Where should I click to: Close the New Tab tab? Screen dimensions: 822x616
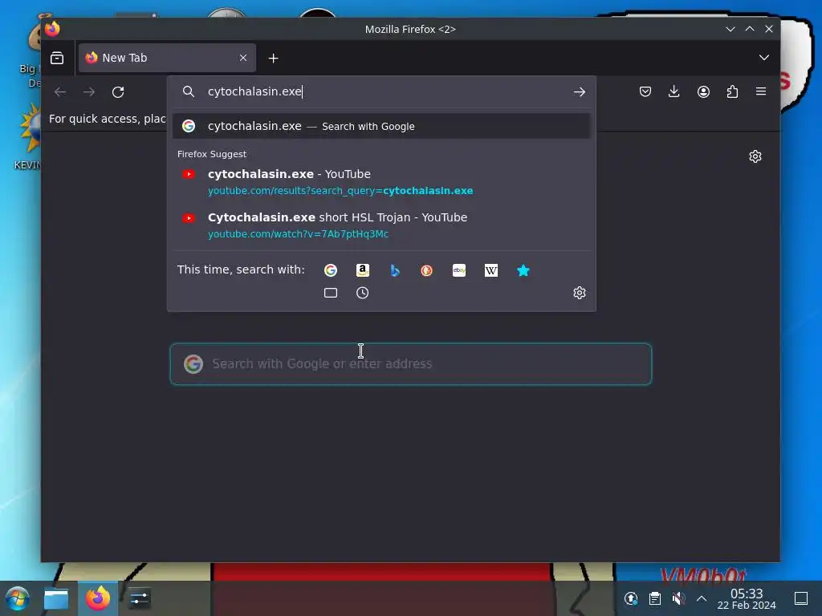243,58
